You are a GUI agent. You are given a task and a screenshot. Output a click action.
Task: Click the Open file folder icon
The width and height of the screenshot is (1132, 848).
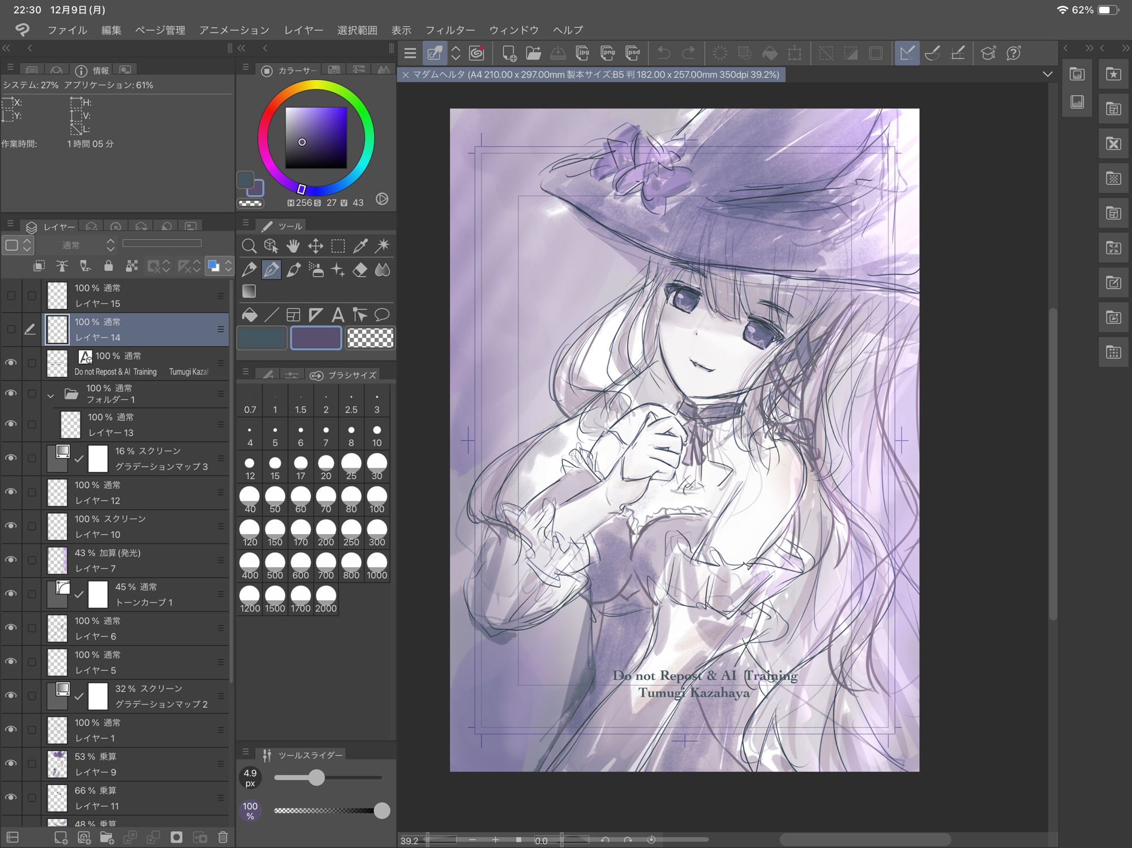533,53
